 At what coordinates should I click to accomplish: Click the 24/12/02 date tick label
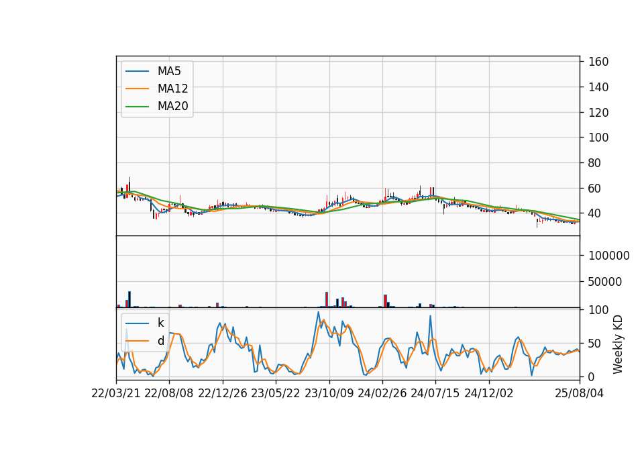click(489, 394)
